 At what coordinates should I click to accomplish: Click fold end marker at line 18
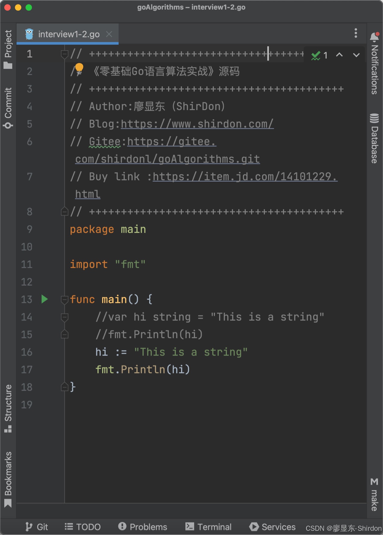(x=64, y=387)
